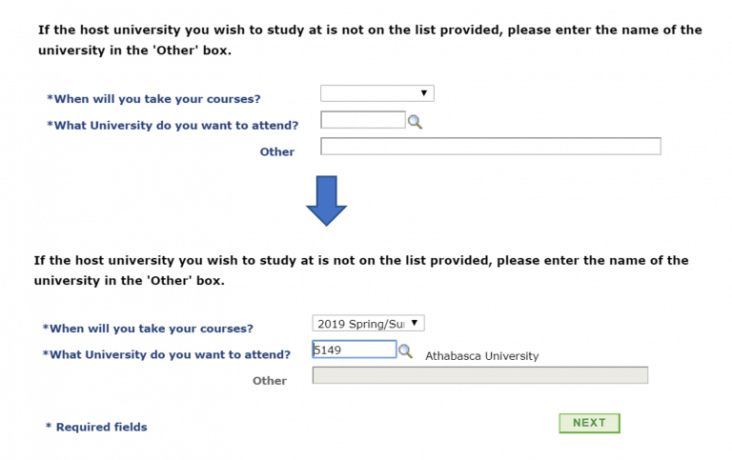Click the University label beside the 5149 field
The height and width of the screenshot is (460, 732).
click(x=167, y=354)
